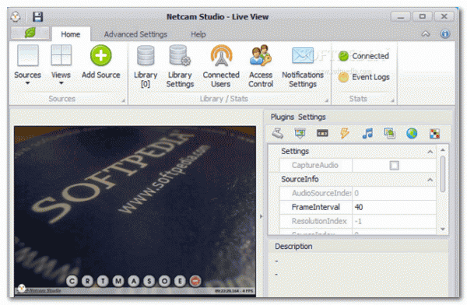Click the A overlay button on video
This screenshot has width=467, height=305.
(x=134, y=281)
